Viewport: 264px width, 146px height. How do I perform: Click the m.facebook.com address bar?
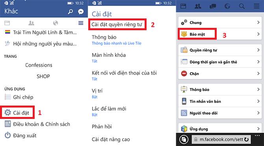coord(221,139)
